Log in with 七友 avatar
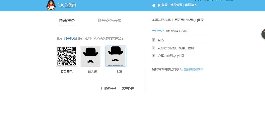265x129 pixels. [115, 56]
